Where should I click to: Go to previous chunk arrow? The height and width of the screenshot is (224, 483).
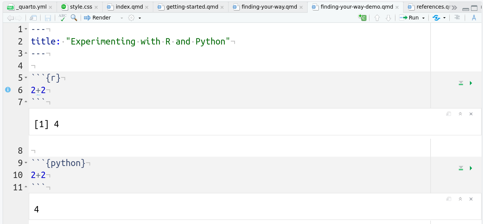[377, 18]
